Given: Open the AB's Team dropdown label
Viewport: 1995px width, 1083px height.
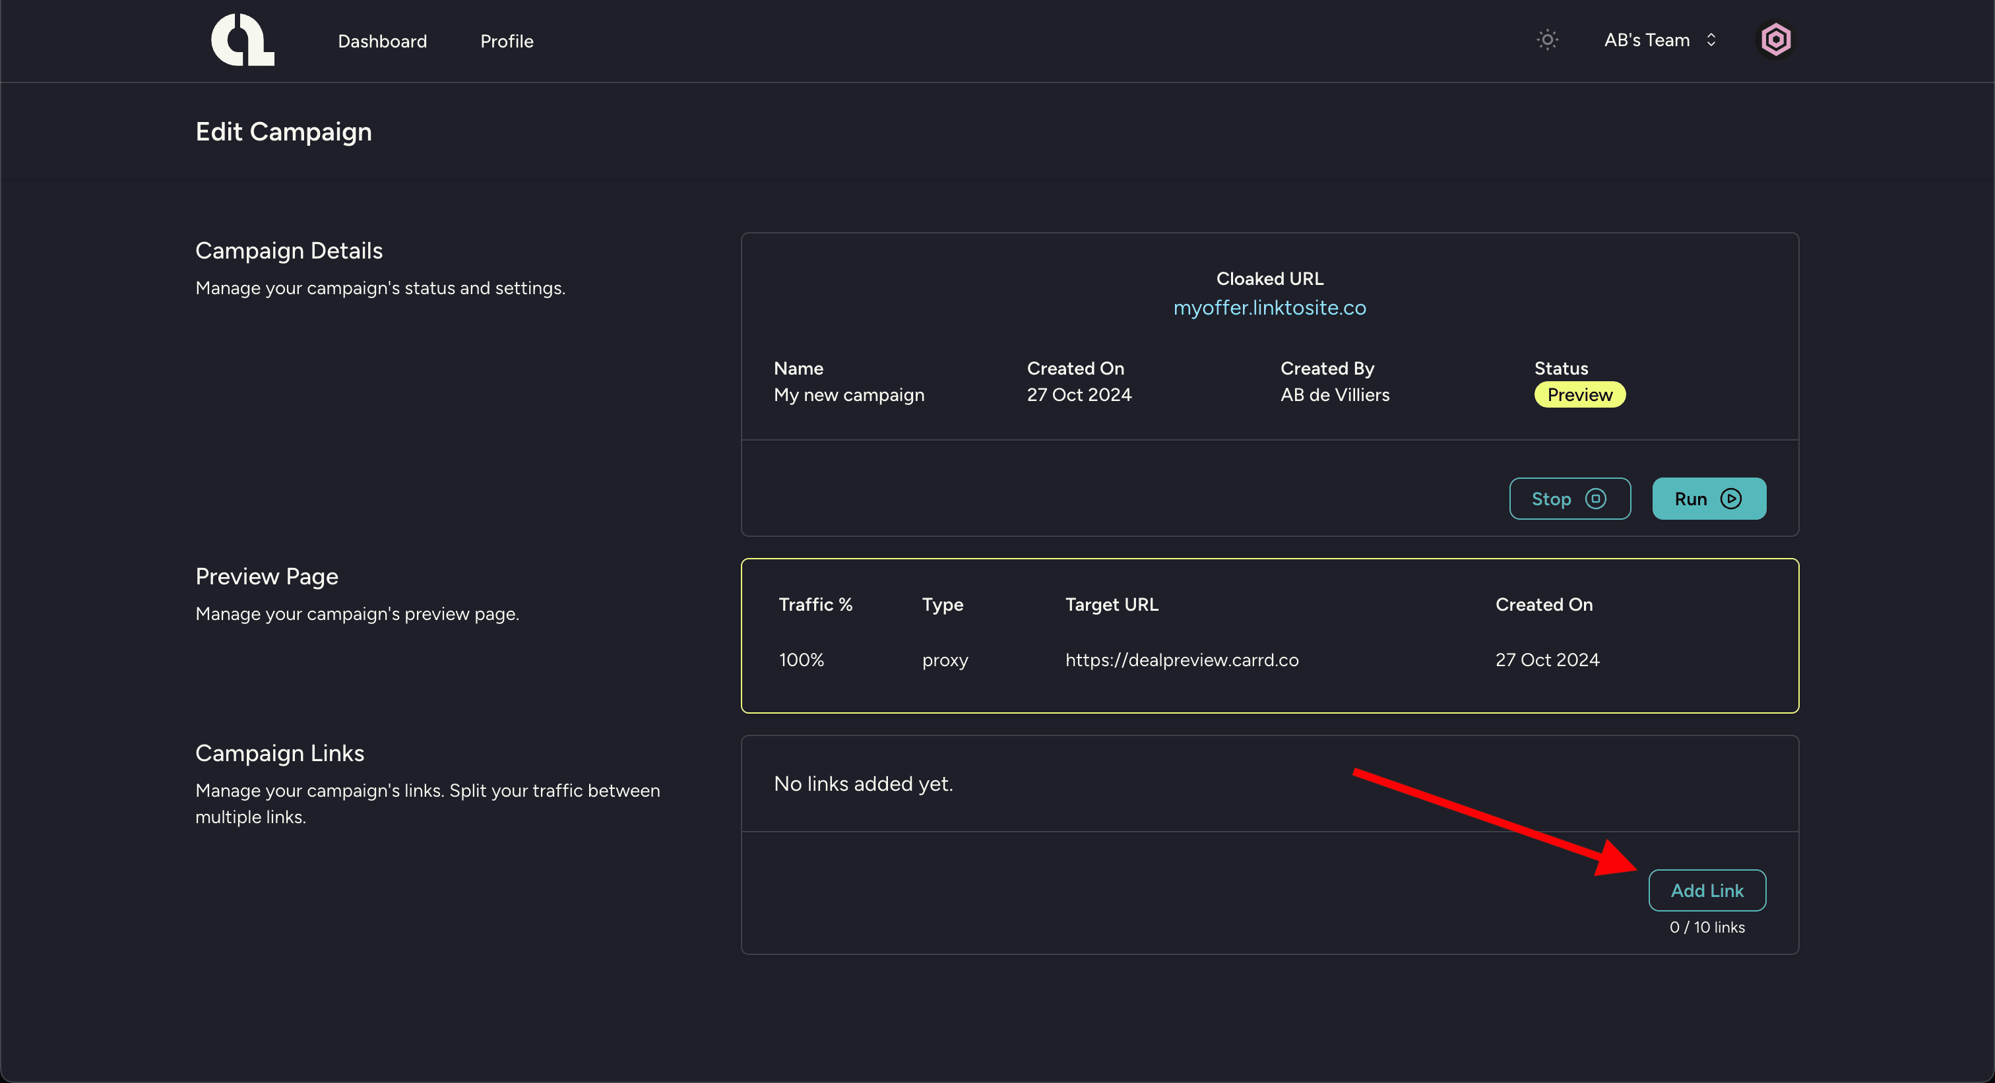Looking at the screenshot, I should coord(1647,40).
